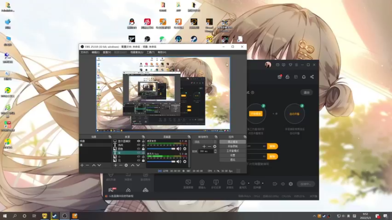Pop out the 混音器 dock panel icon
Image resolution: width=392 pixels, height=220 pixels.
(x=189, y=137)
